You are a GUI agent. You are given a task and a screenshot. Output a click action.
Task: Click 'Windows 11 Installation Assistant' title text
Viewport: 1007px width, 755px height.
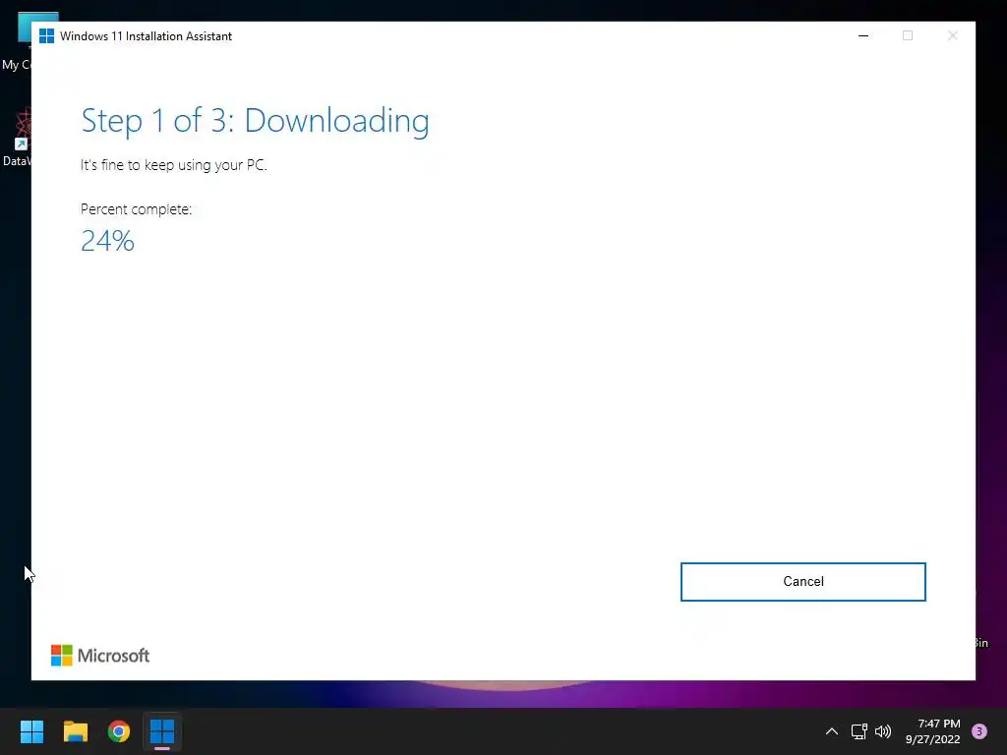pyautogui.click(x=146, y=36)
